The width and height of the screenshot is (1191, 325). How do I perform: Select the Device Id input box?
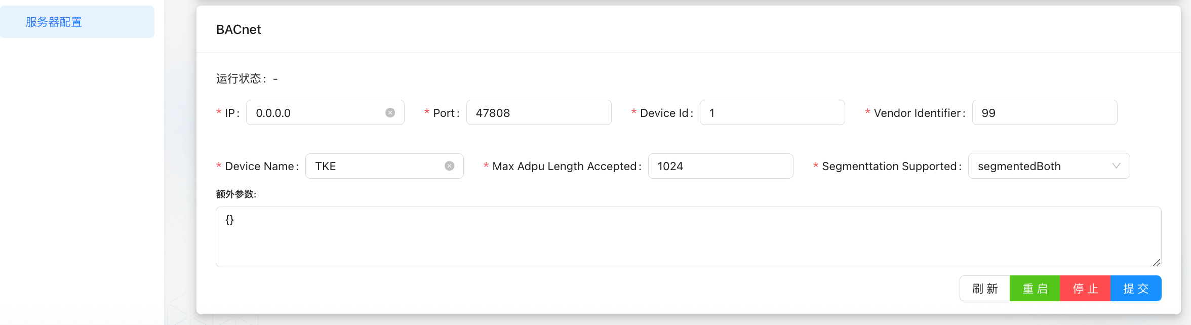click(x=771, y=113)
